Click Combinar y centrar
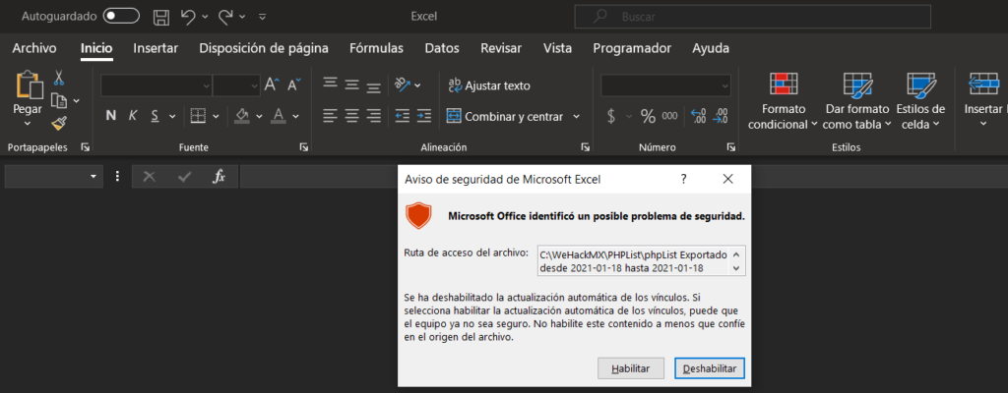 (505, 117)
